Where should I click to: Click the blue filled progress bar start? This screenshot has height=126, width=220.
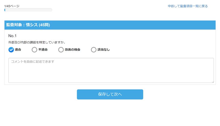coord(5,10)
